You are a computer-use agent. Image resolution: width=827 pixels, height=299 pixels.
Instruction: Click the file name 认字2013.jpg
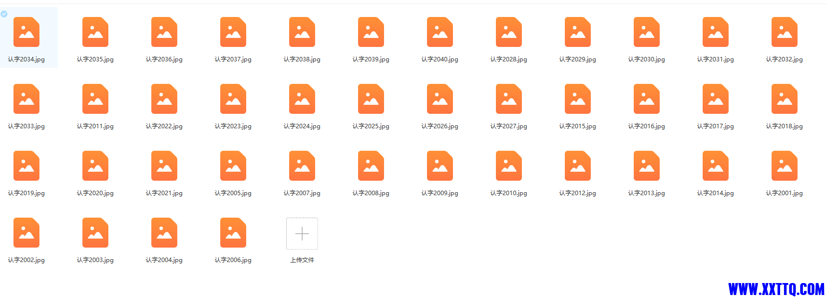(647, 193)
